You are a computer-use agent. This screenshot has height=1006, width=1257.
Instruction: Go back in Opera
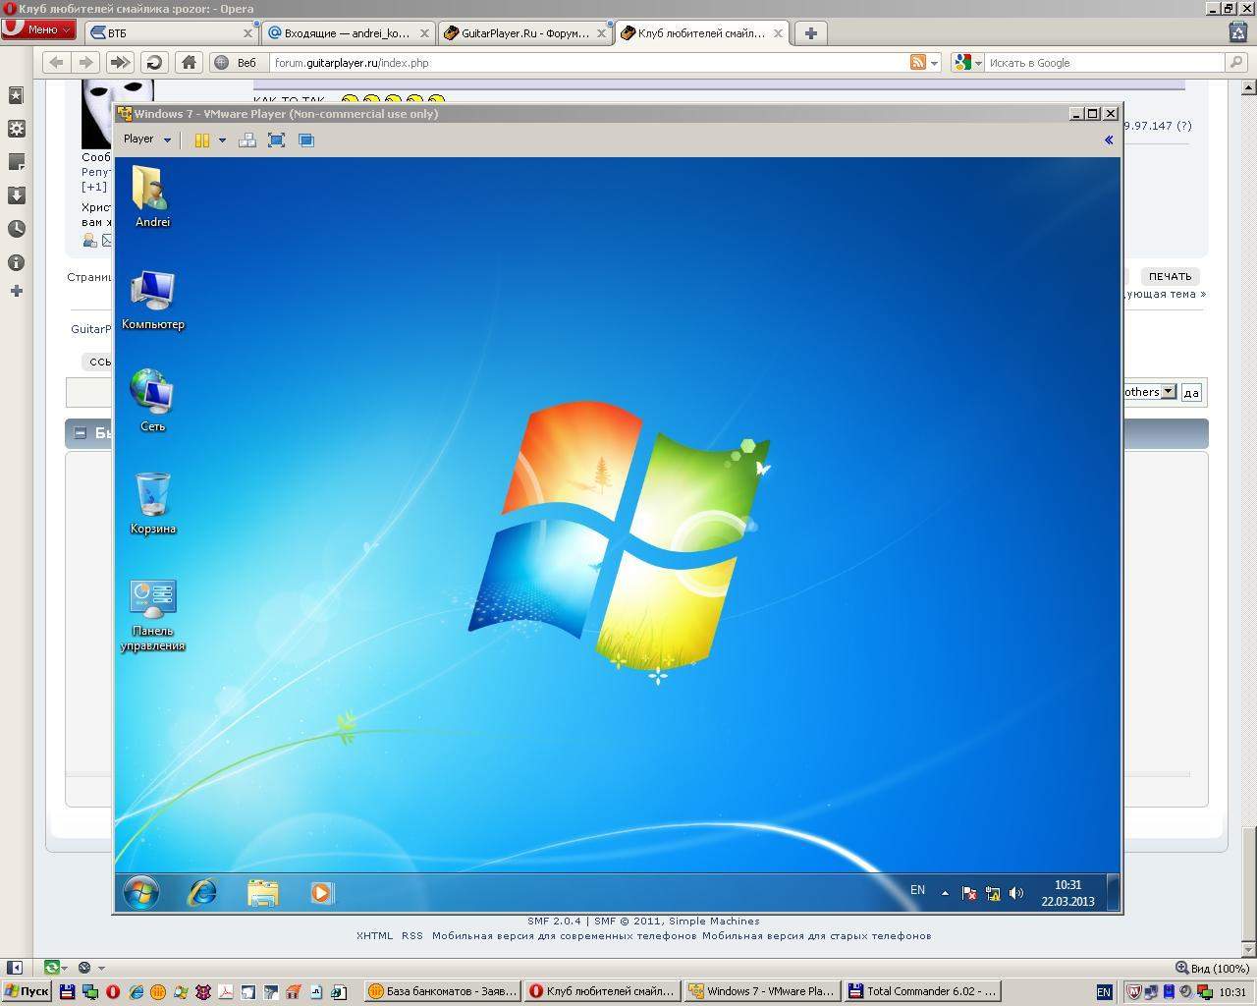coord(56,62)
